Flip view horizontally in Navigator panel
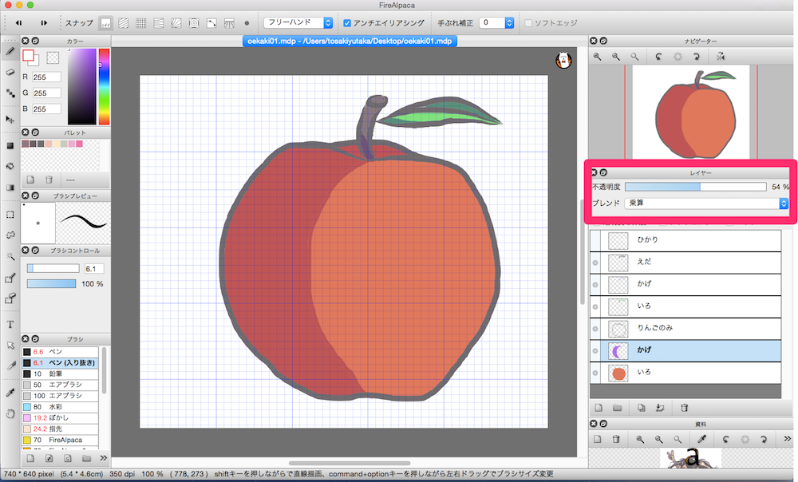798x482 pixels. coord(721,57)
